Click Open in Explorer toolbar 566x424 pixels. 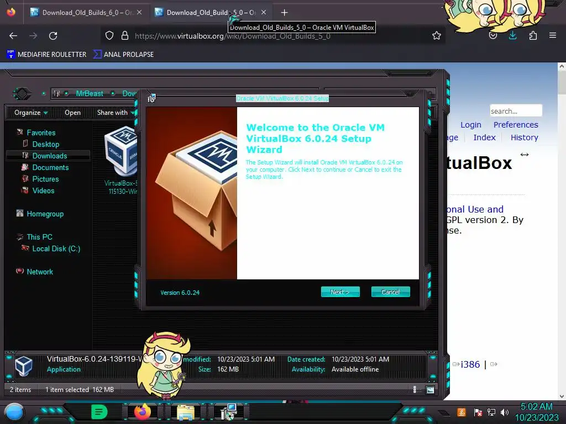(x=72, y=113)
